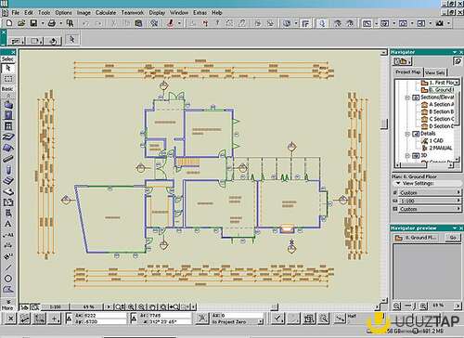Click the Save floppy disk icon
Image resolution: width=464 pixels, height=338 pixels.
(x=33, y=23)
